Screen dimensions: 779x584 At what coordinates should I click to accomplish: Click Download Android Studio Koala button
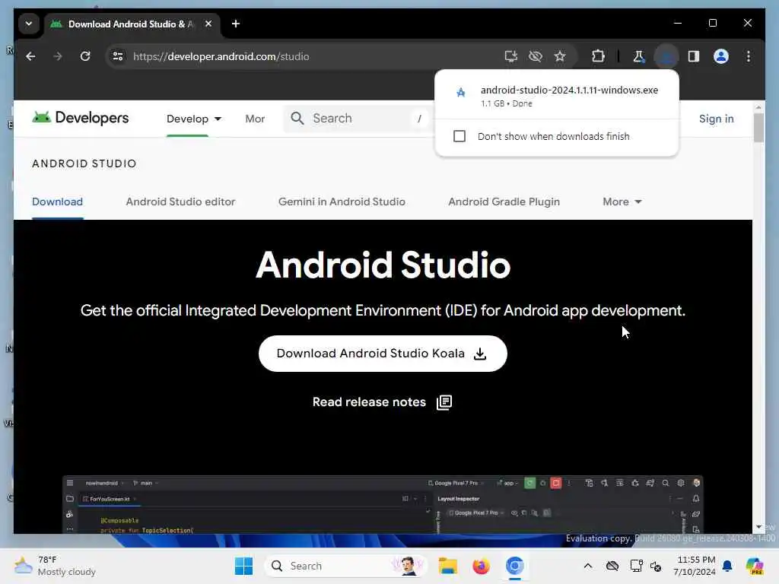[383, 354]
